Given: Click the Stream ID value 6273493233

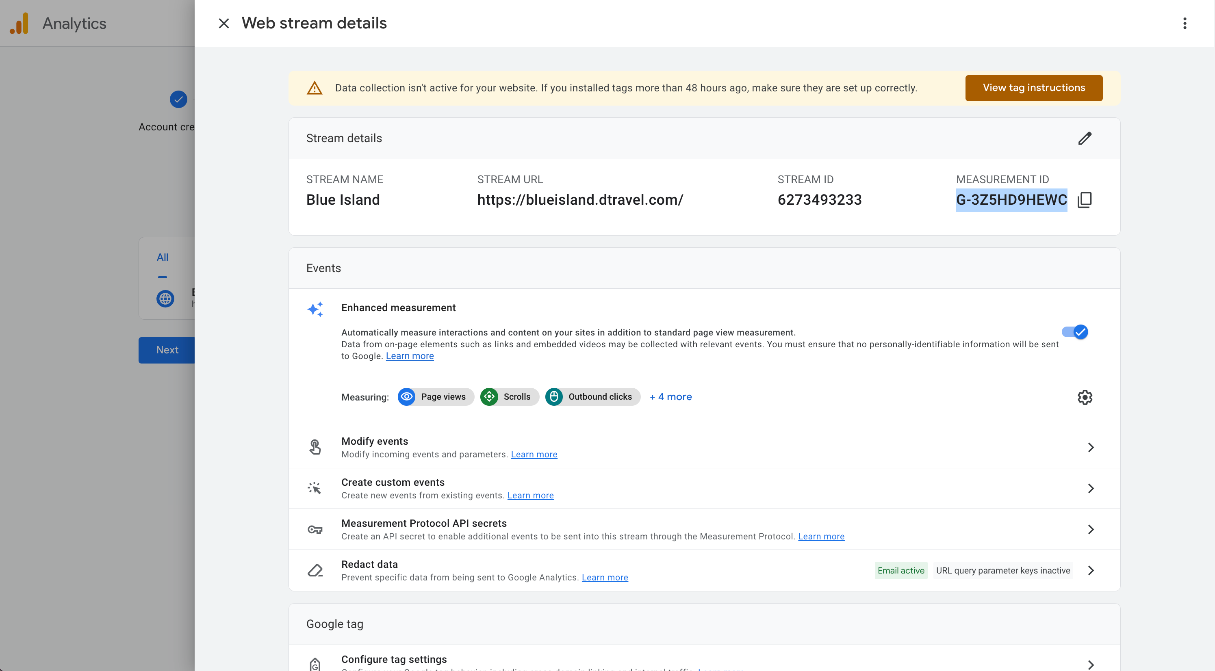Looking at the screenshot, I should click(x=819, y=200).
